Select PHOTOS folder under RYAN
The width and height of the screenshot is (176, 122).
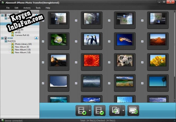[11, 41]
